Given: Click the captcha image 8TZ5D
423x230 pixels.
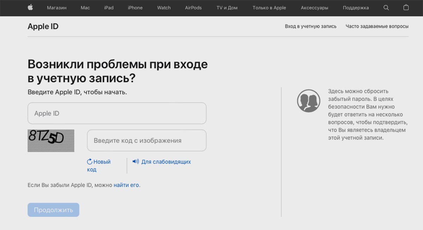Looking at the screenshot, I should (51, 140).
